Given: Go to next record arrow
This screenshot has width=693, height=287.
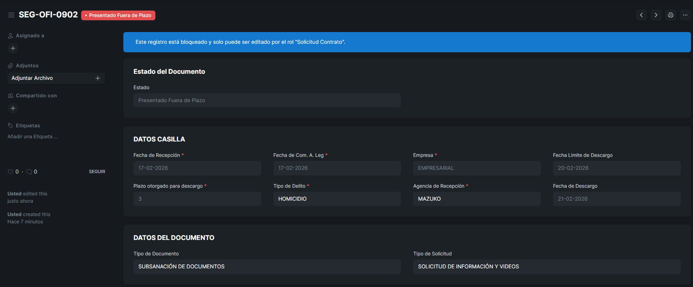Looking at the screenshot, I should (x=656, y=15).
